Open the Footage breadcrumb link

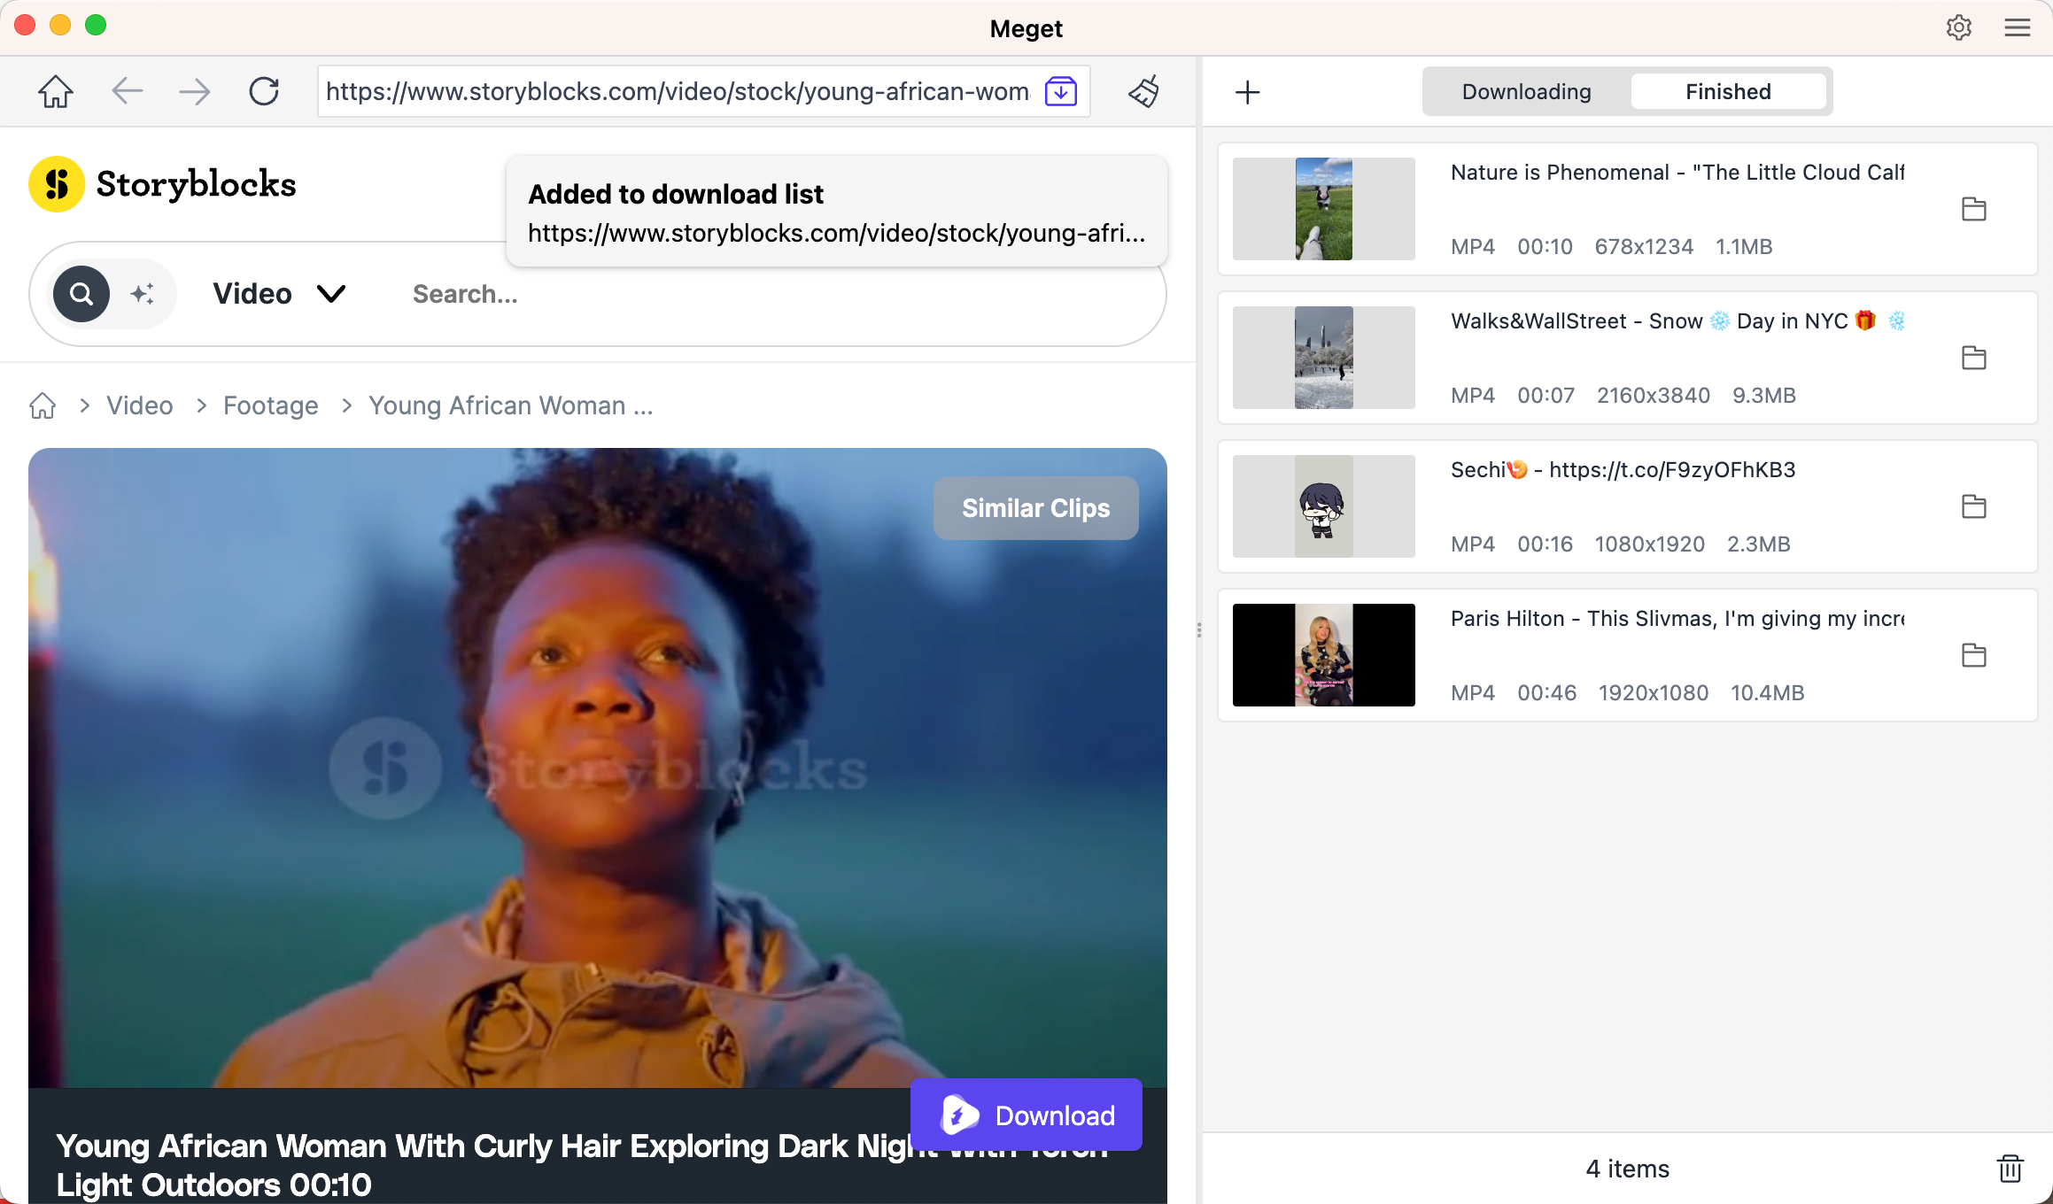[270, 405]
